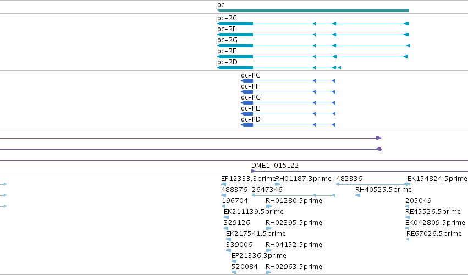Screen dimensions: 468x275
Task: Select transcript oc-RE label
Action: (227, 51)
